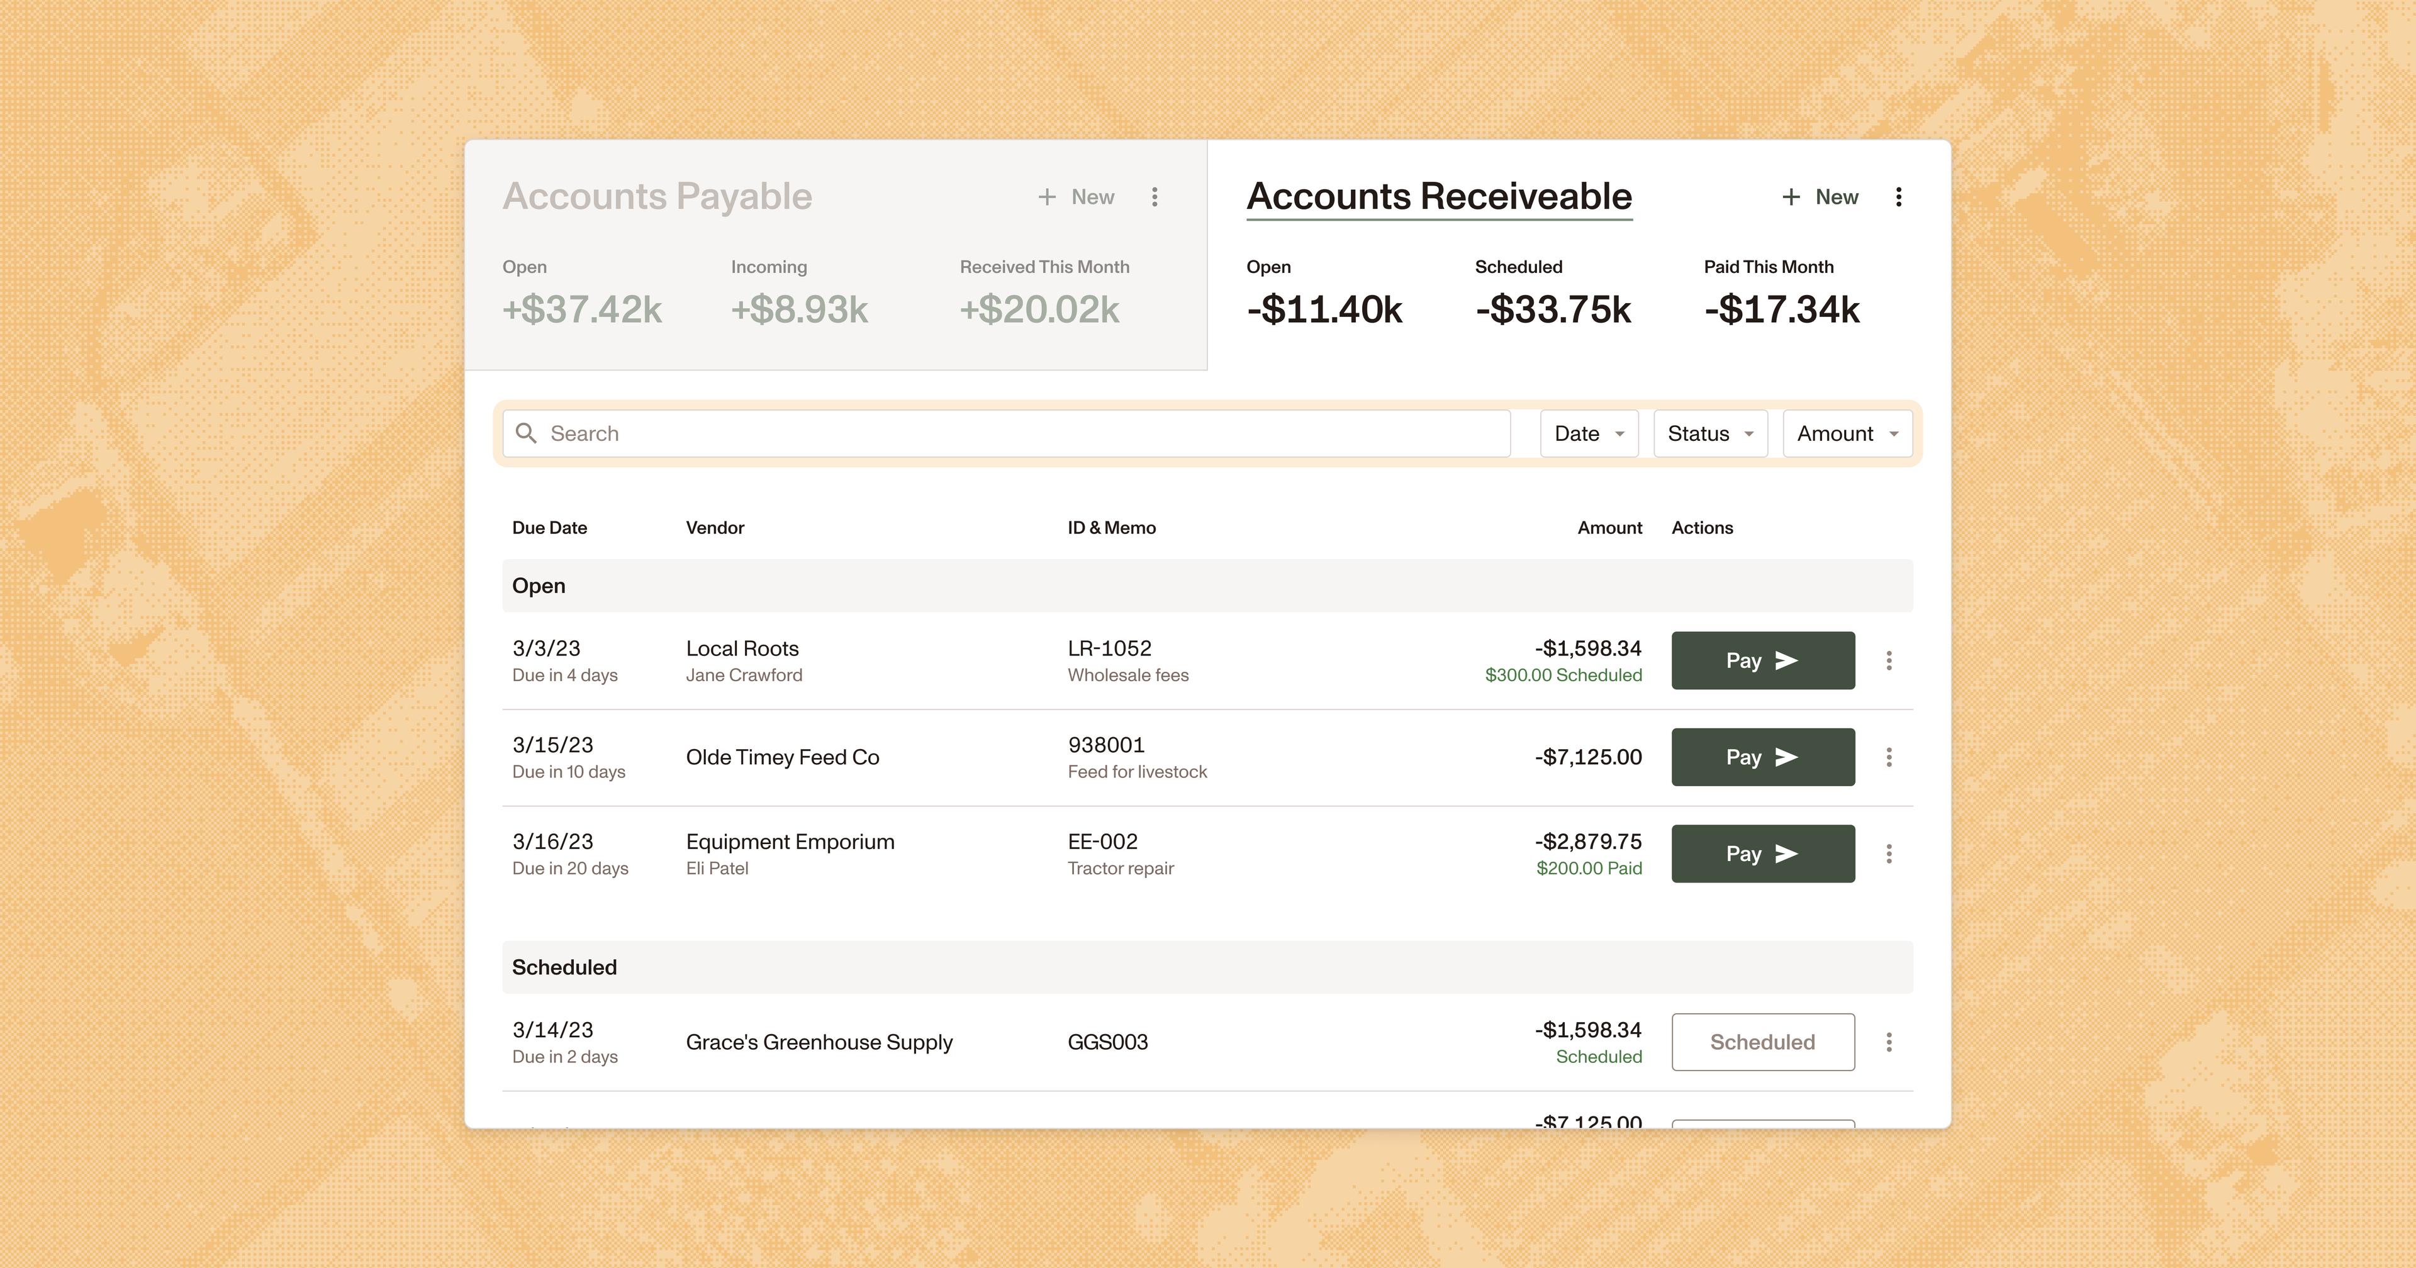Expand the Date filter dropdown

1589,433
